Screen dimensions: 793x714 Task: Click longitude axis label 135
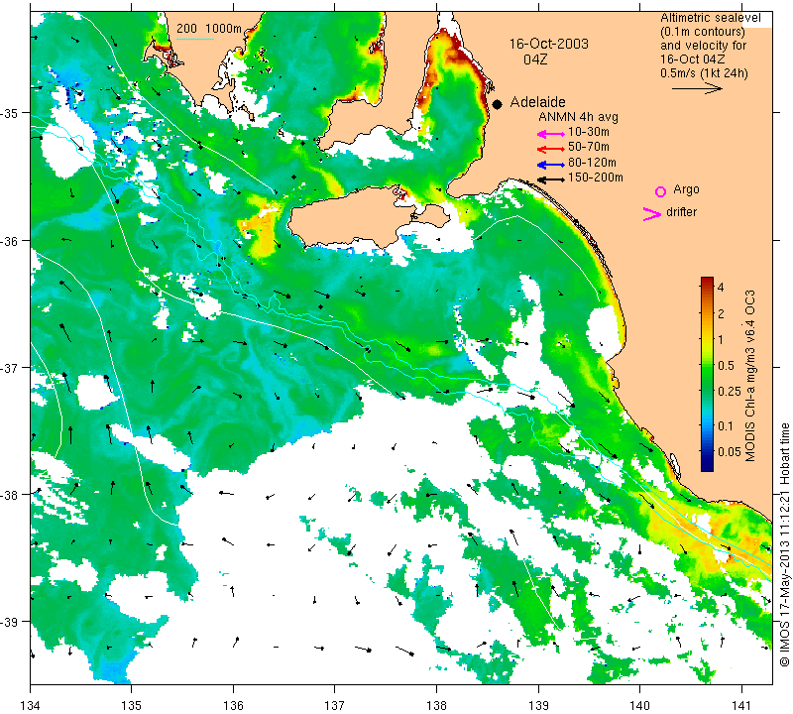click(x=132, y=705)
